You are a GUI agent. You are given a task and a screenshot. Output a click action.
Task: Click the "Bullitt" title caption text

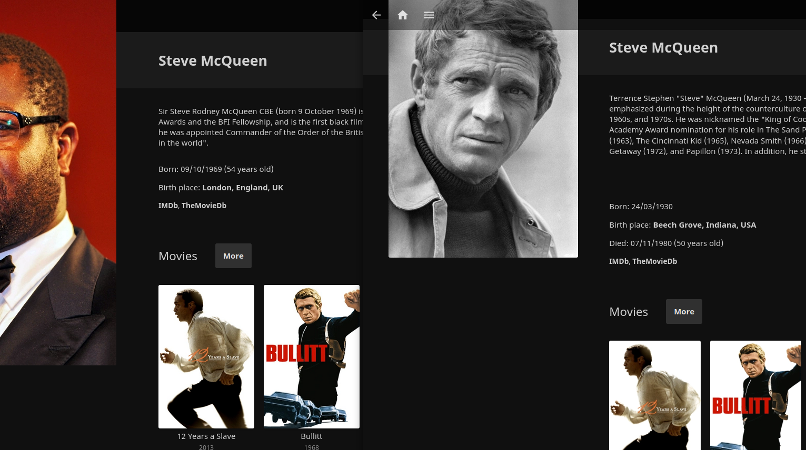[312, 436]
